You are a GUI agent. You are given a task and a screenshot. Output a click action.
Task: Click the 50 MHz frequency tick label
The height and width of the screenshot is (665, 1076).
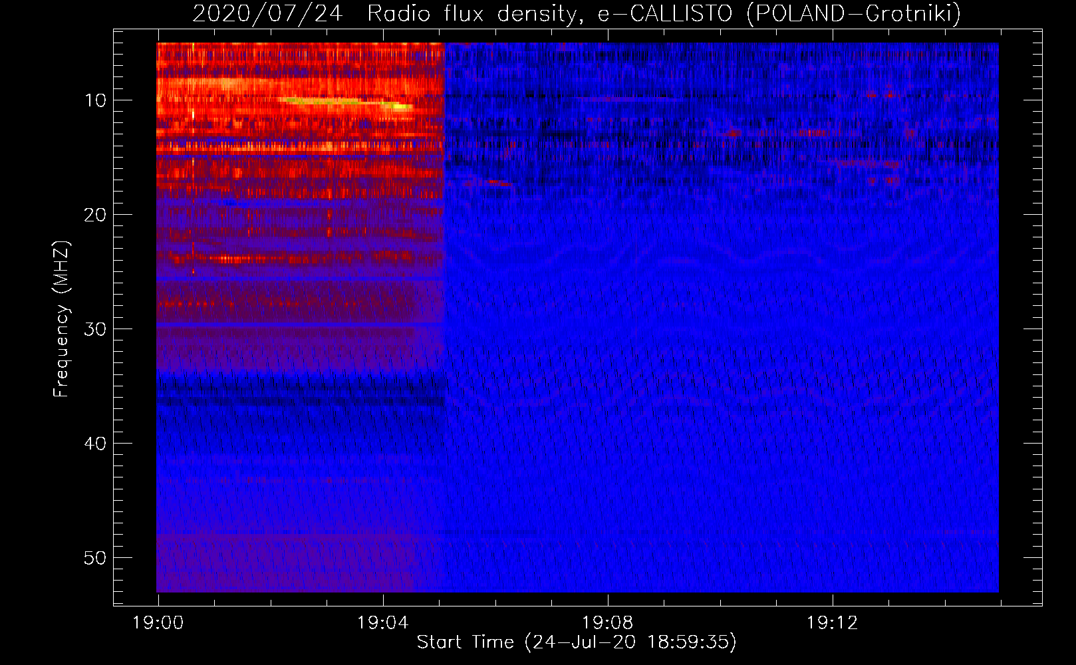tap(96, 558)
